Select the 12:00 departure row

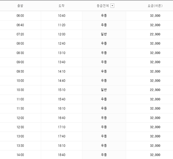[x=86, y=118]
